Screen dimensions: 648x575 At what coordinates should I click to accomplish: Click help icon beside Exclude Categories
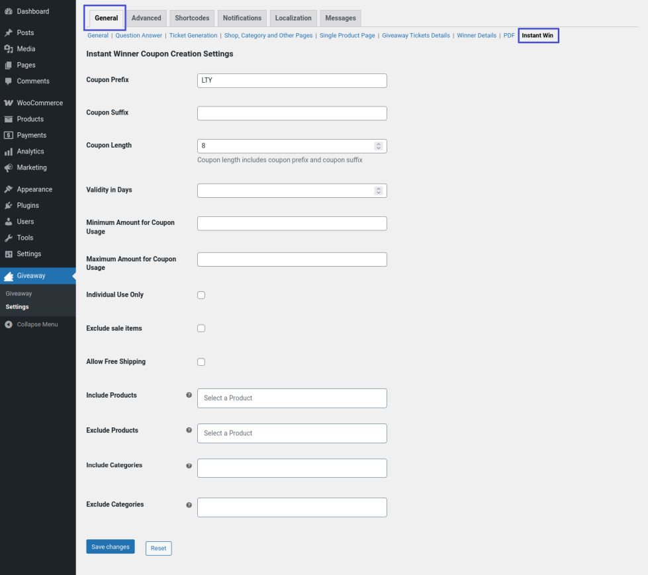point(189,505)
